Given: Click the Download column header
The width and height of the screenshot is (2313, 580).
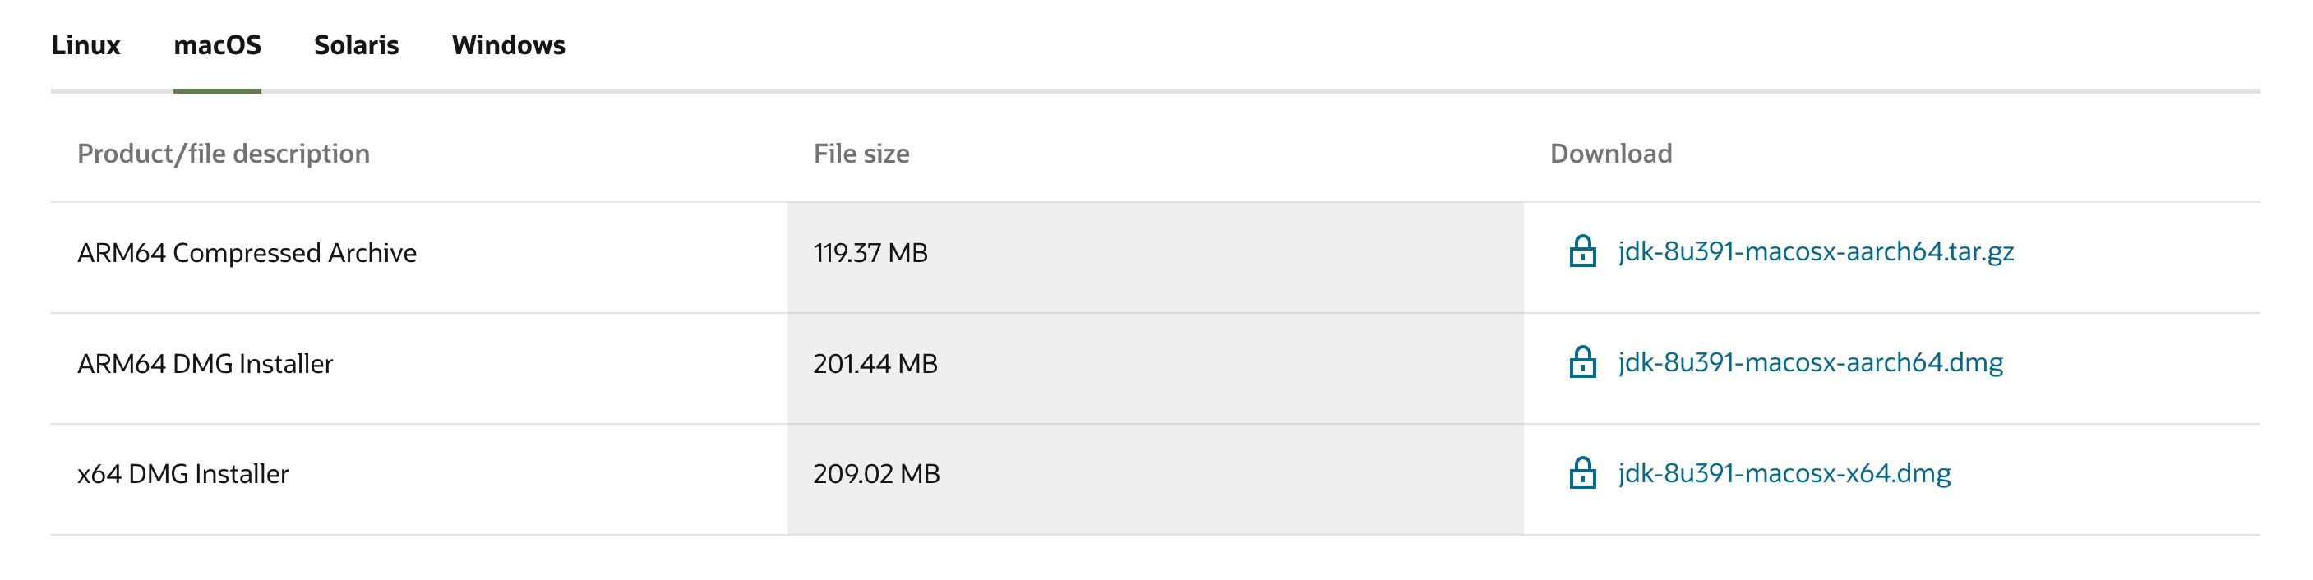Looking at the screenshot, I should click(x=1611, y=154).
